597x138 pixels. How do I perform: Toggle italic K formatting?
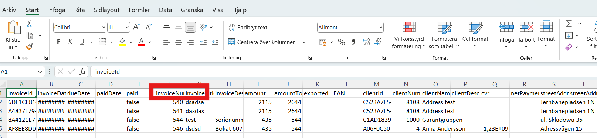(x=70, y=42)
